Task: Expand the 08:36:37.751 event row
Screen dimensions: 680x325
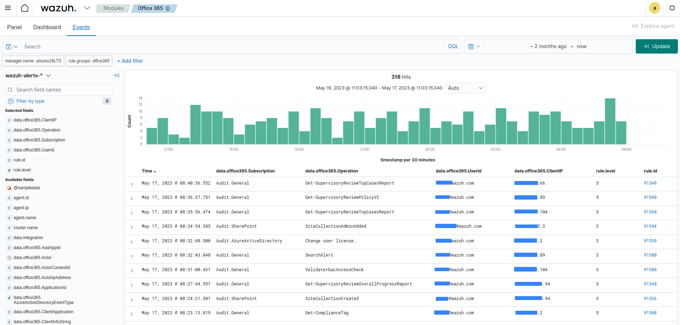Action: (132, 198)
